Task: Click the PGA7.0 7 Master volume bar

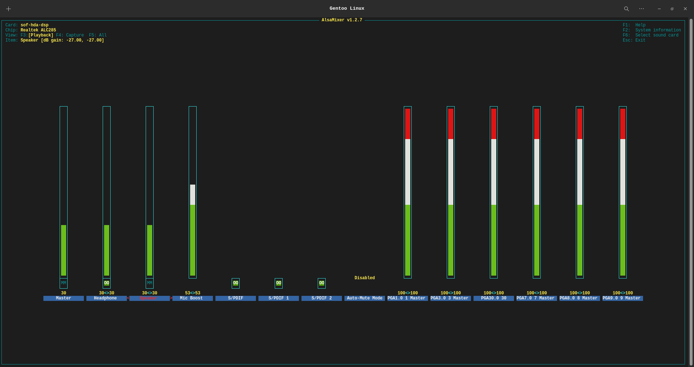Action: [537, 192]
